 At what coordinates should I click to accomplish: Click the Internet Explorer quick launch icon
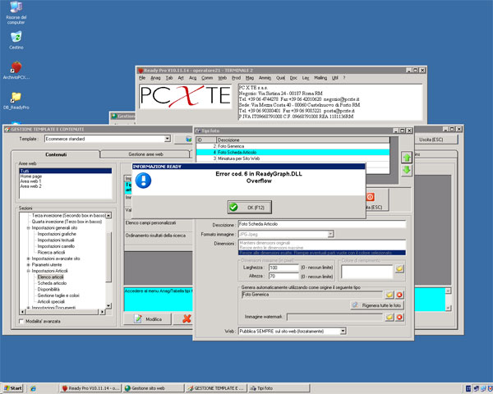[33, 388]
